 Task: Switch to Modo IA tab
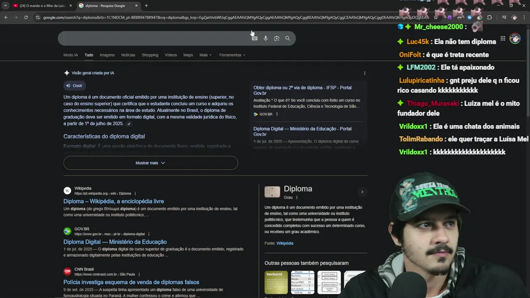[70, 55]
